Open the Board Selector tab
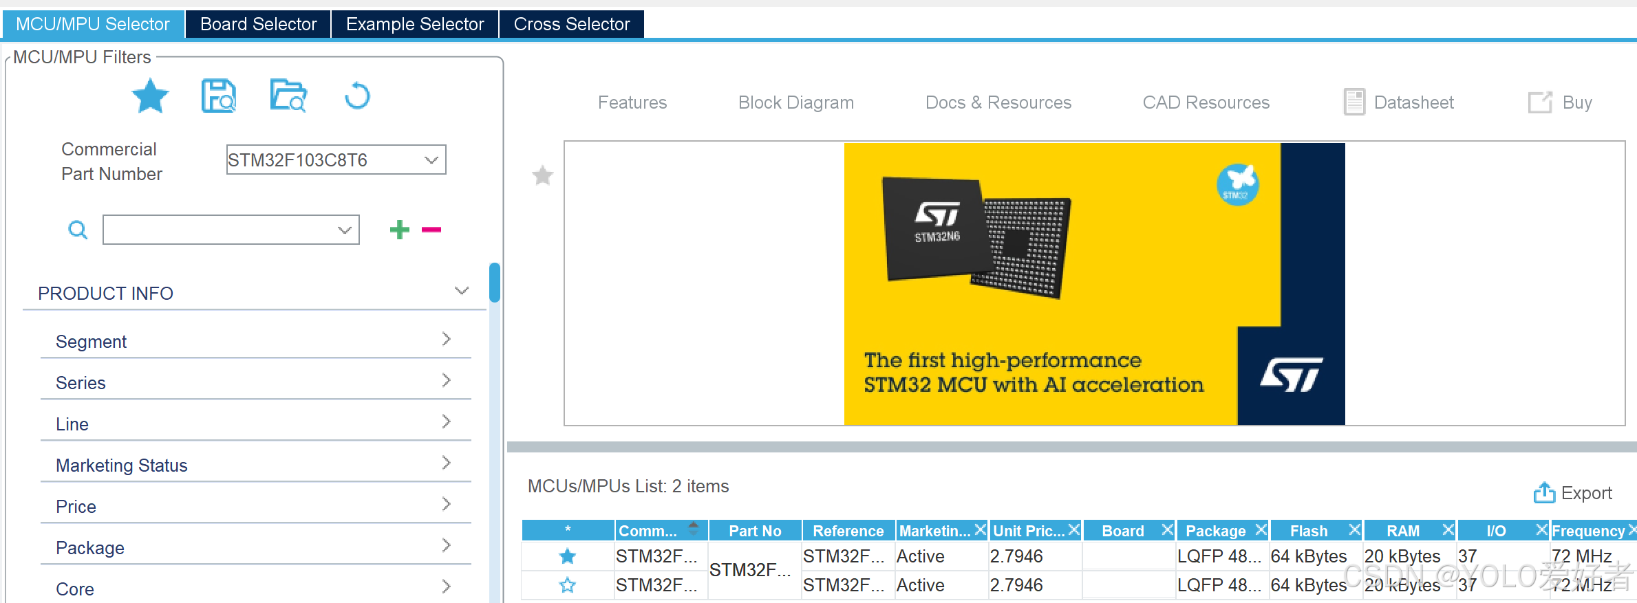This screenshot has width=1637, height=603. point(258,24)
